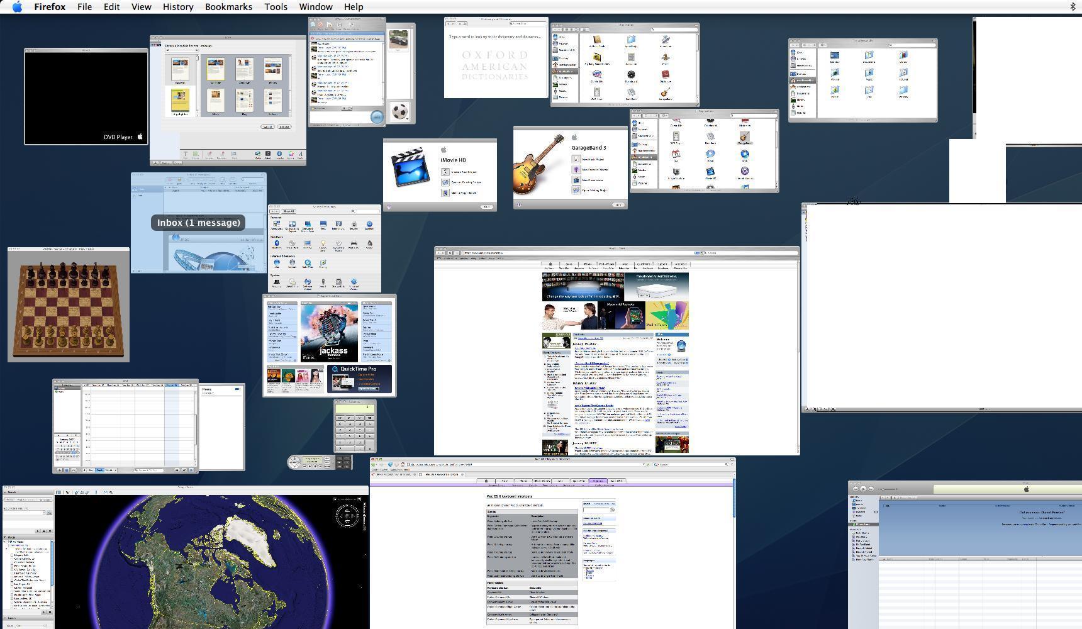This screenshot has height=629, width=1082.
Task: Open action gear dropdown in top Applications window
Action: click(585, 30)
